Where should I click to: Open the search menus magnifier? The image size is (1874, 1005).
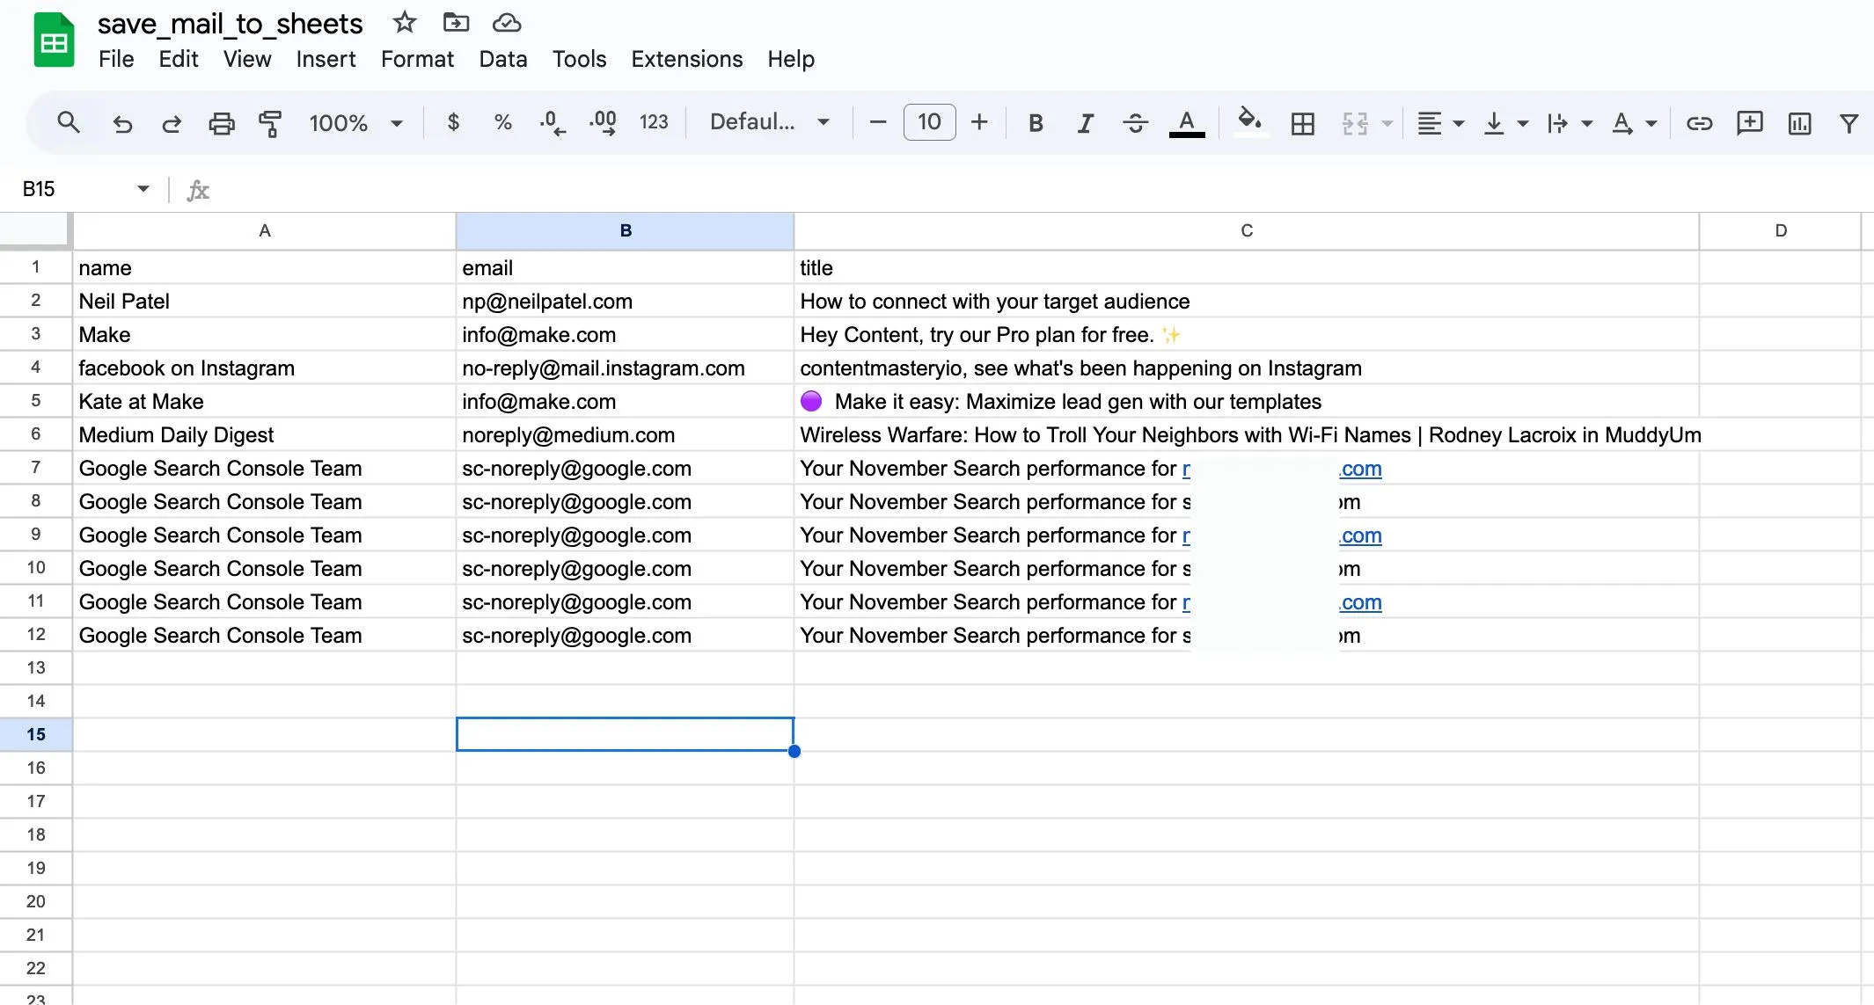(x=69, y=123)
